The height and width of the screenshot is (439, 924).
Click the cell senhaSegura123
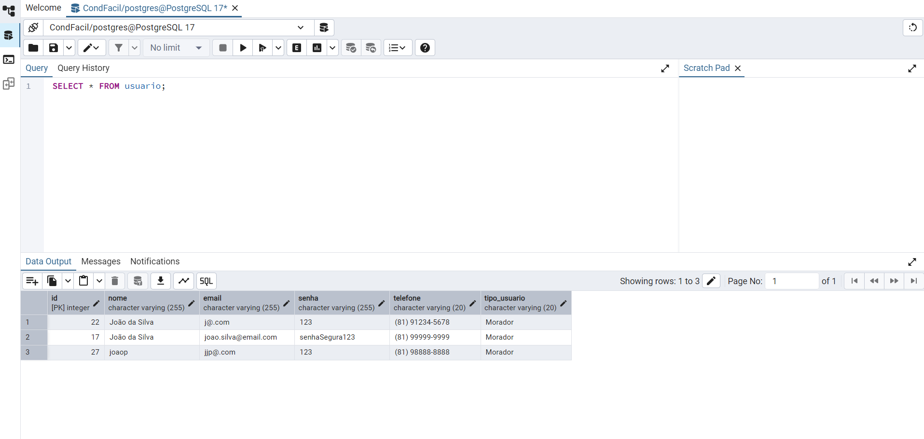point(342,337)
